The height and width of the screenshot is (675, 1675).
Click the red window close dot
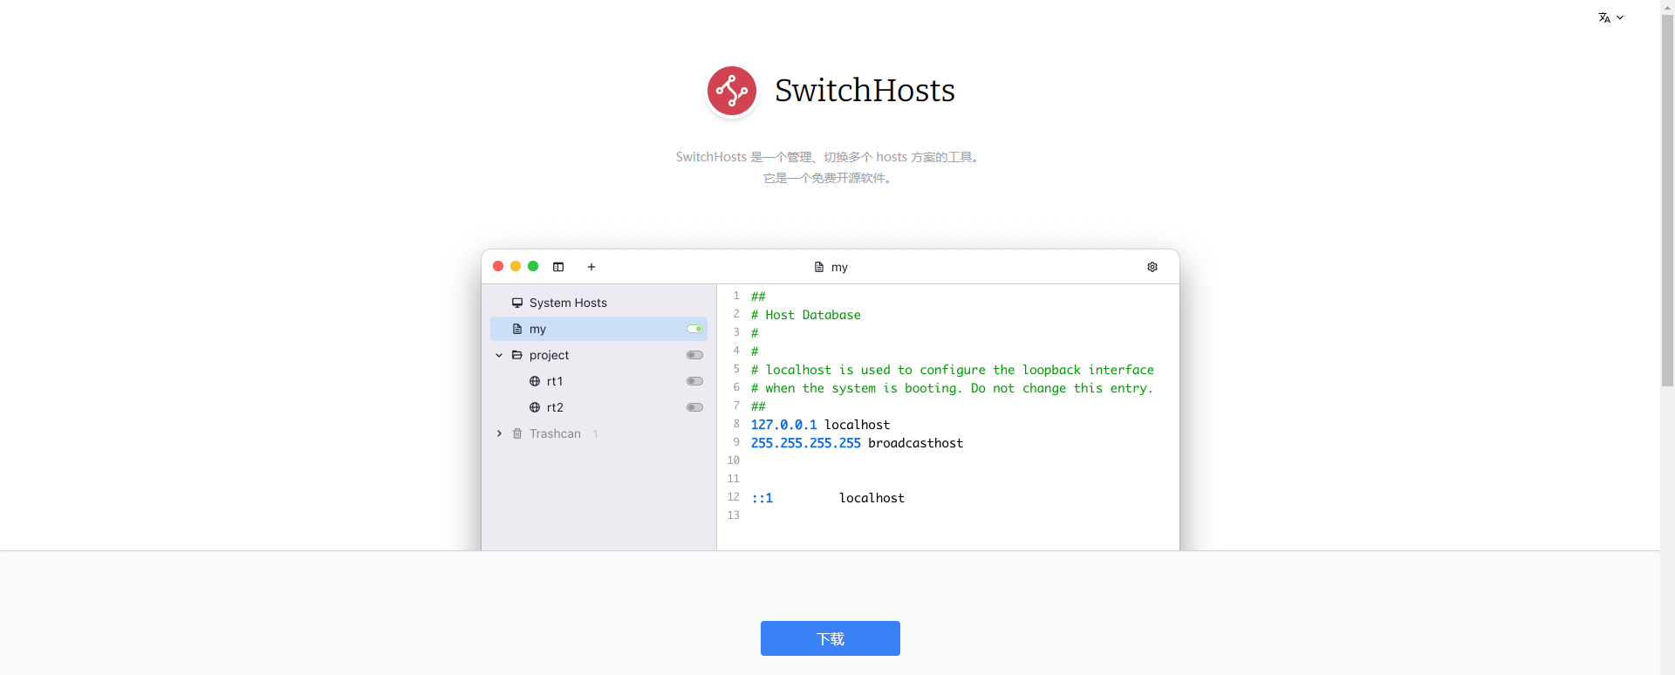pyautogui.click(x=498, y=266)
